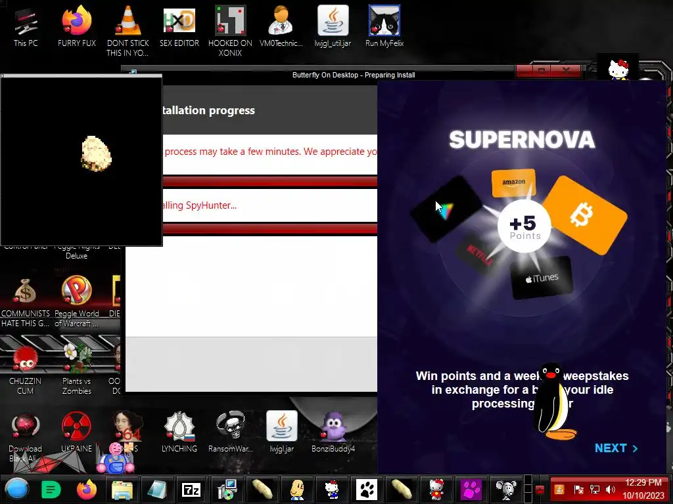Open the CHUZZIN red fuzzy icon
Viewport: 673px width, 504px height.
pyautogui.click(x=25, y=369)
